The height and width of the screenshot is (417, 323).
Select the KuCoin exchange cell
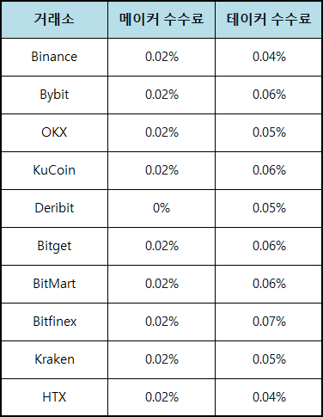tap(54, 170)
